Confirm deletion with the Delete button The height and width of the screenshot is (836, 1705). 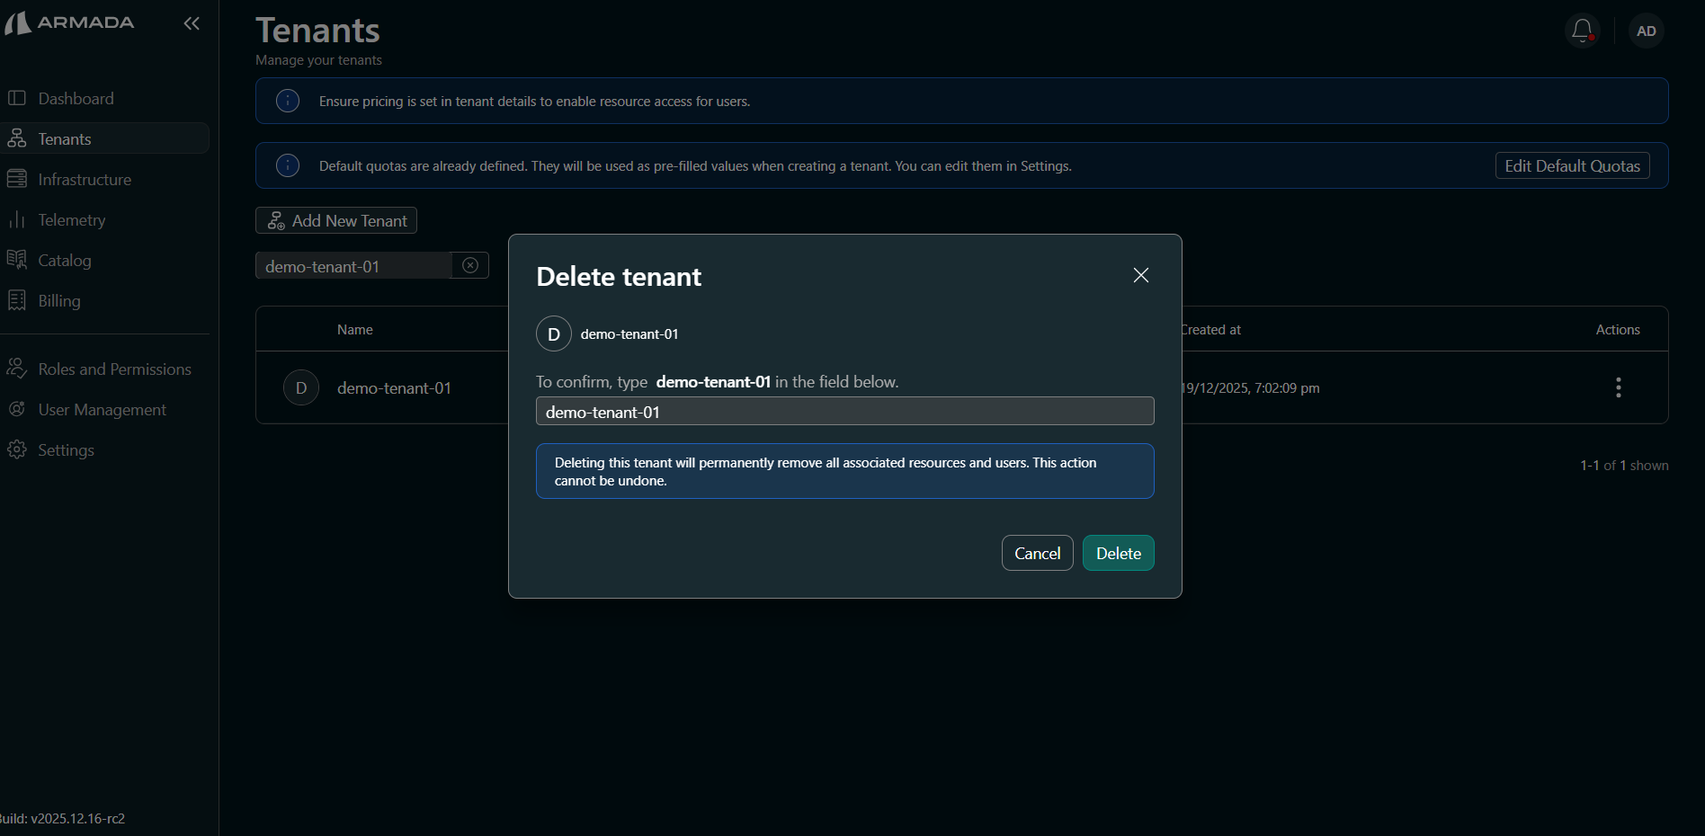1117,553
